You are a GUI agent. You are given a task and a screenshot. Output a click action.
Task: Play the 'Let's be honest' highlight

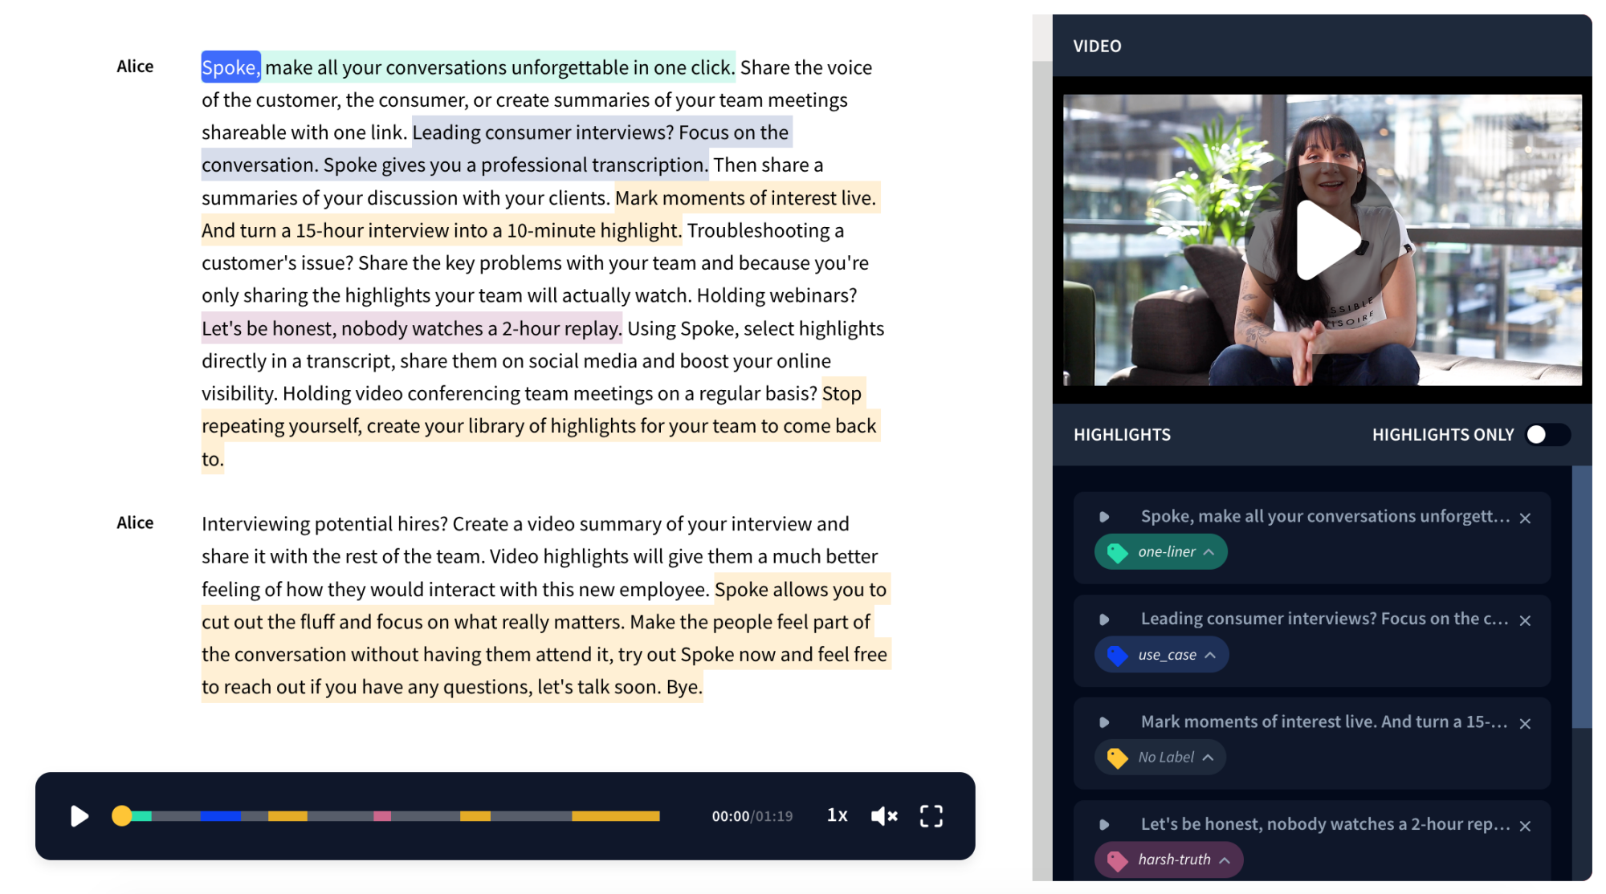tap(1104, 825)
